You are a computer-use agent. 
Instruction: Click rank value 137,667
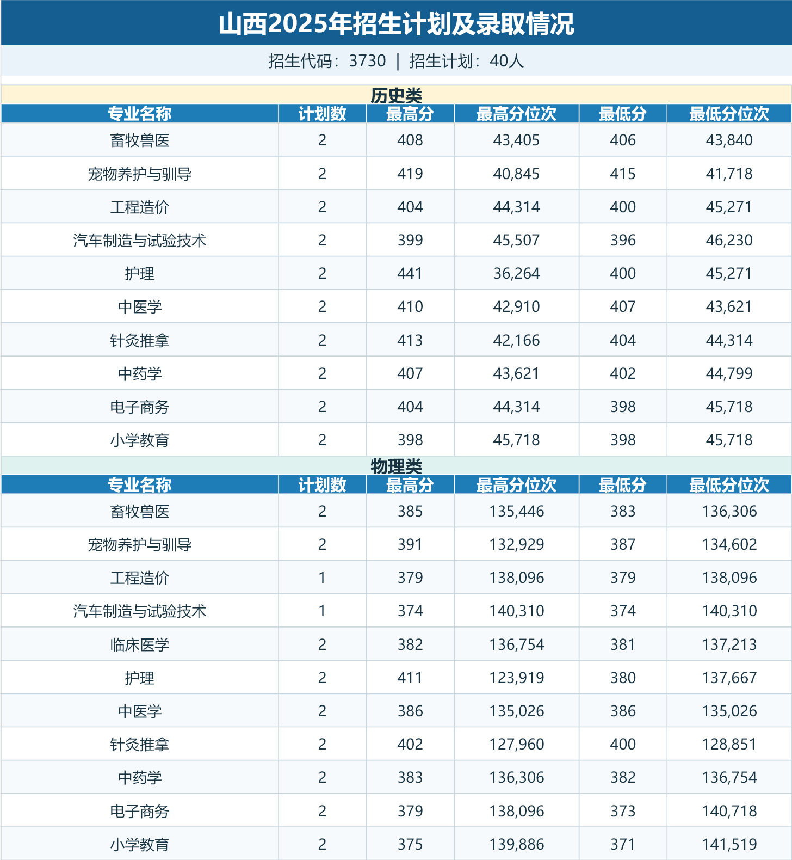pos(729,678)
